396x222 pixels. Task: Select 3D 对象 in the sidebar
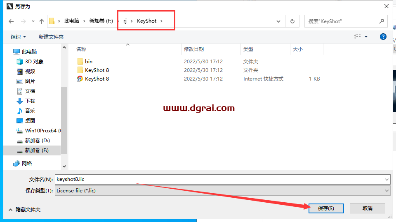point(34,61)
